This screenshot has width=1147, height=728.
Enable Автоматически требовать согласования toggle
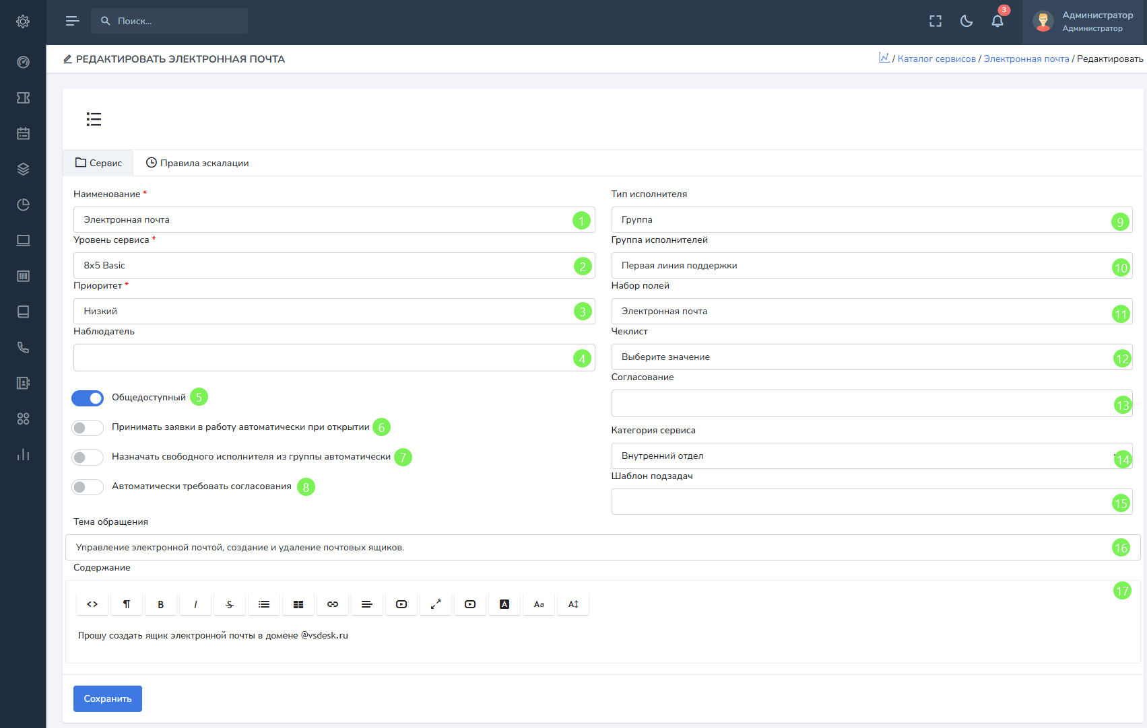[x=88, y=487]
